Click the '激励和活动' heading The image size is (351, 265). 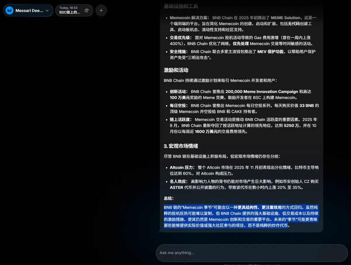176,70
